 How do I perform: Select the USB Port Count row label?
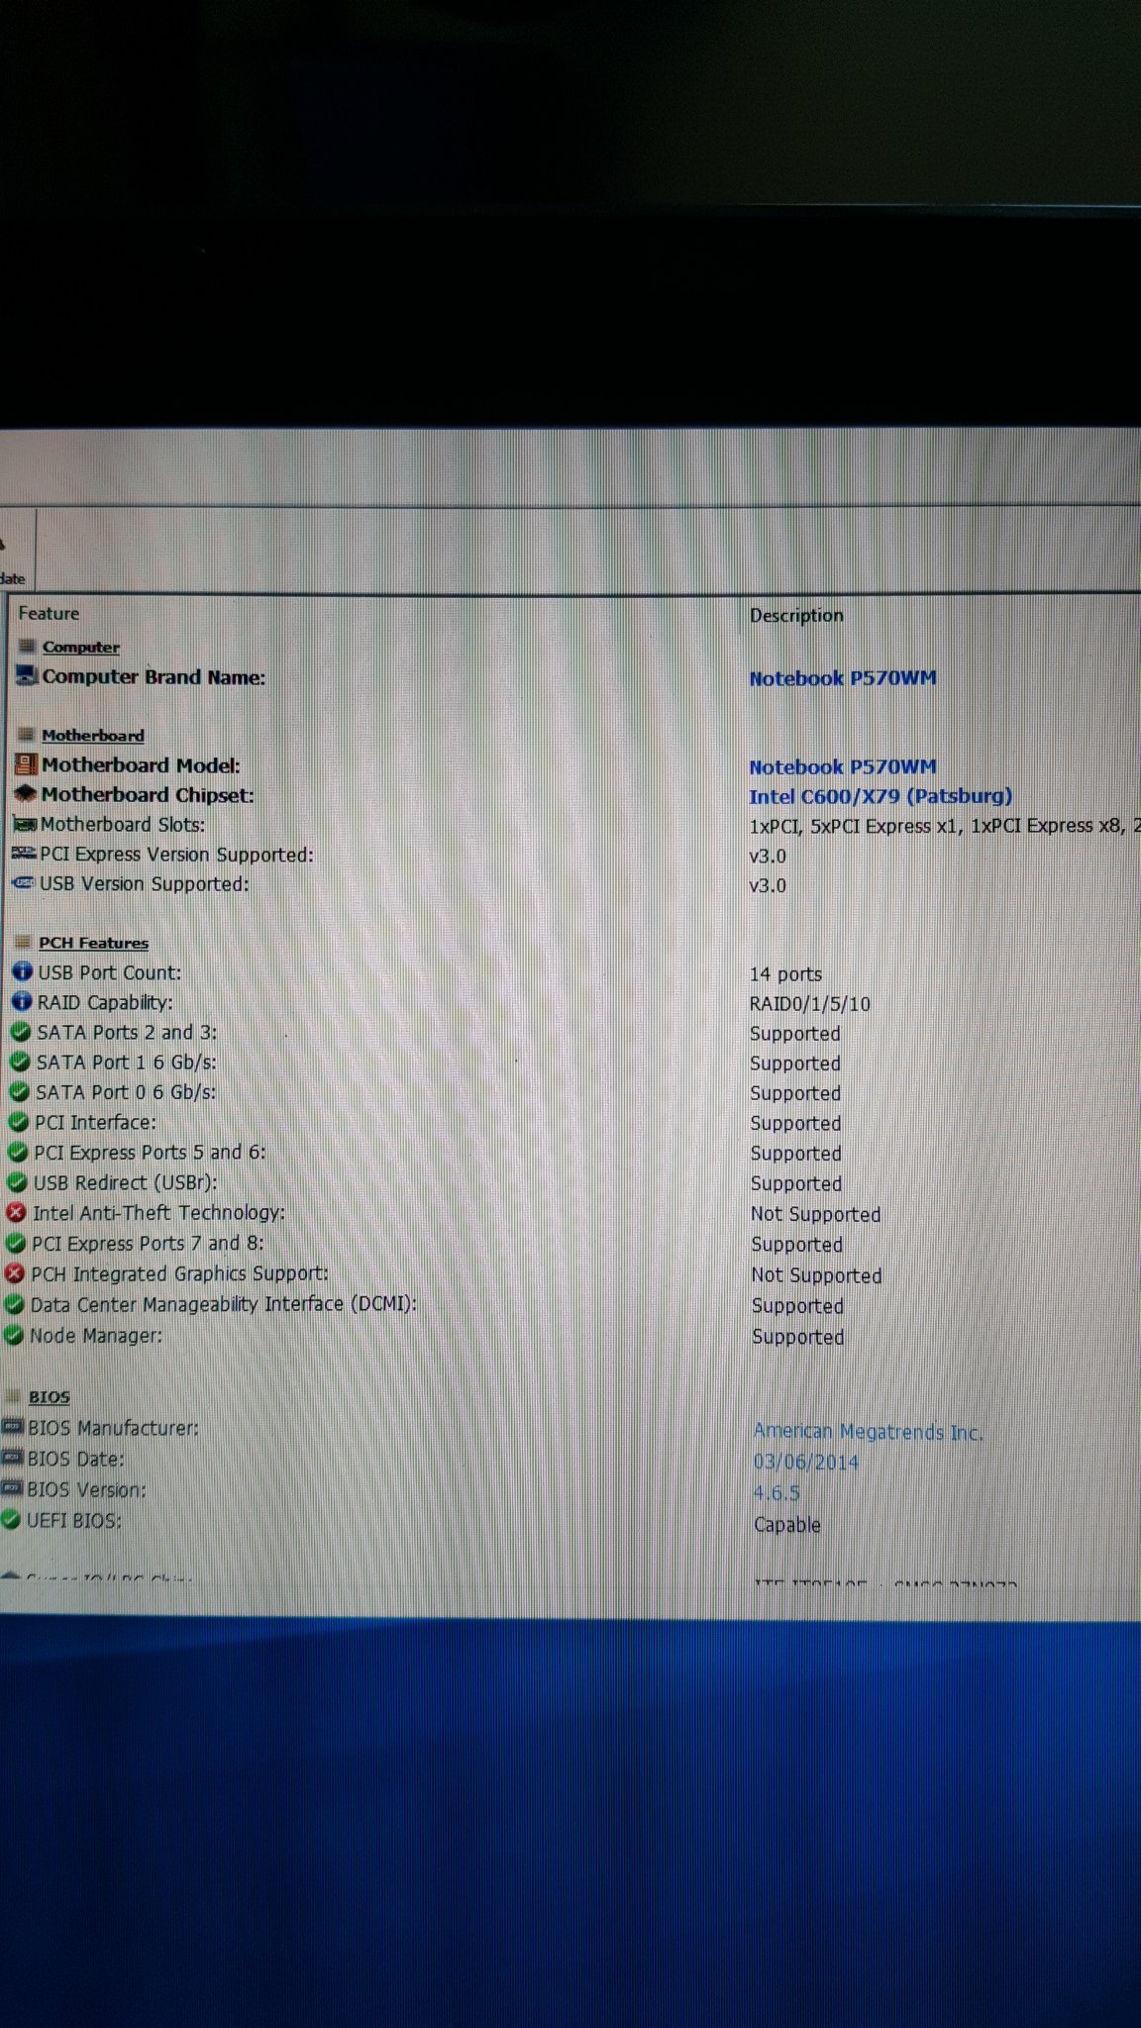(110, 972)
